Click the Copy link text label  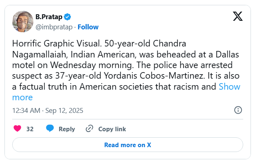coord(112,129)
